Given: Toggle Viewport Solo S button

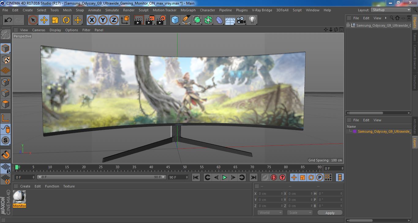Looking at the screenshot, I should tap(6, 140).
